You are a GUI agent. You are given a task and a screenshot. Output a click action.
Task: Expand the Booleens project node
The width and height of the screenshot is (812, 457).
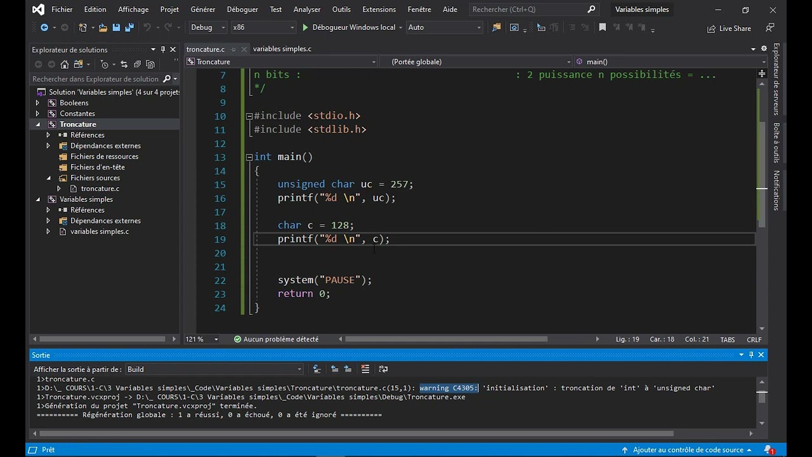pos(37,103)
